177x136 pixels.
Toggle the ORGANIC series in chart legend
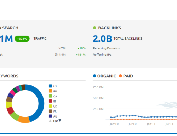104,76
